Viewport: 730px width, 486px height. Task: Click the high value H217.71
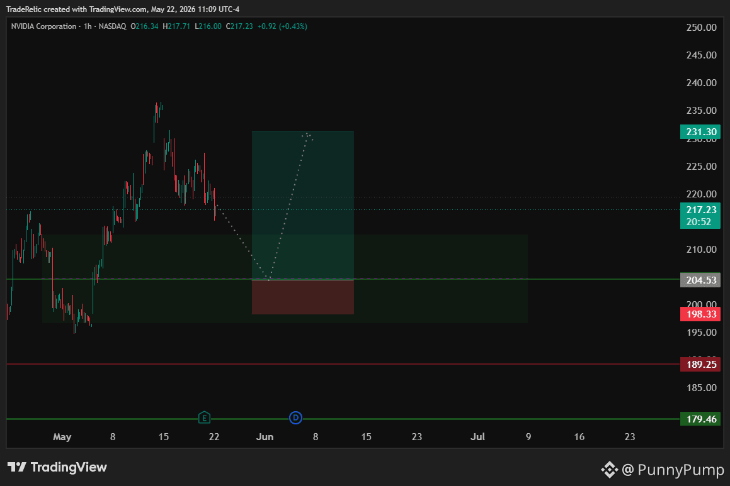176,26
